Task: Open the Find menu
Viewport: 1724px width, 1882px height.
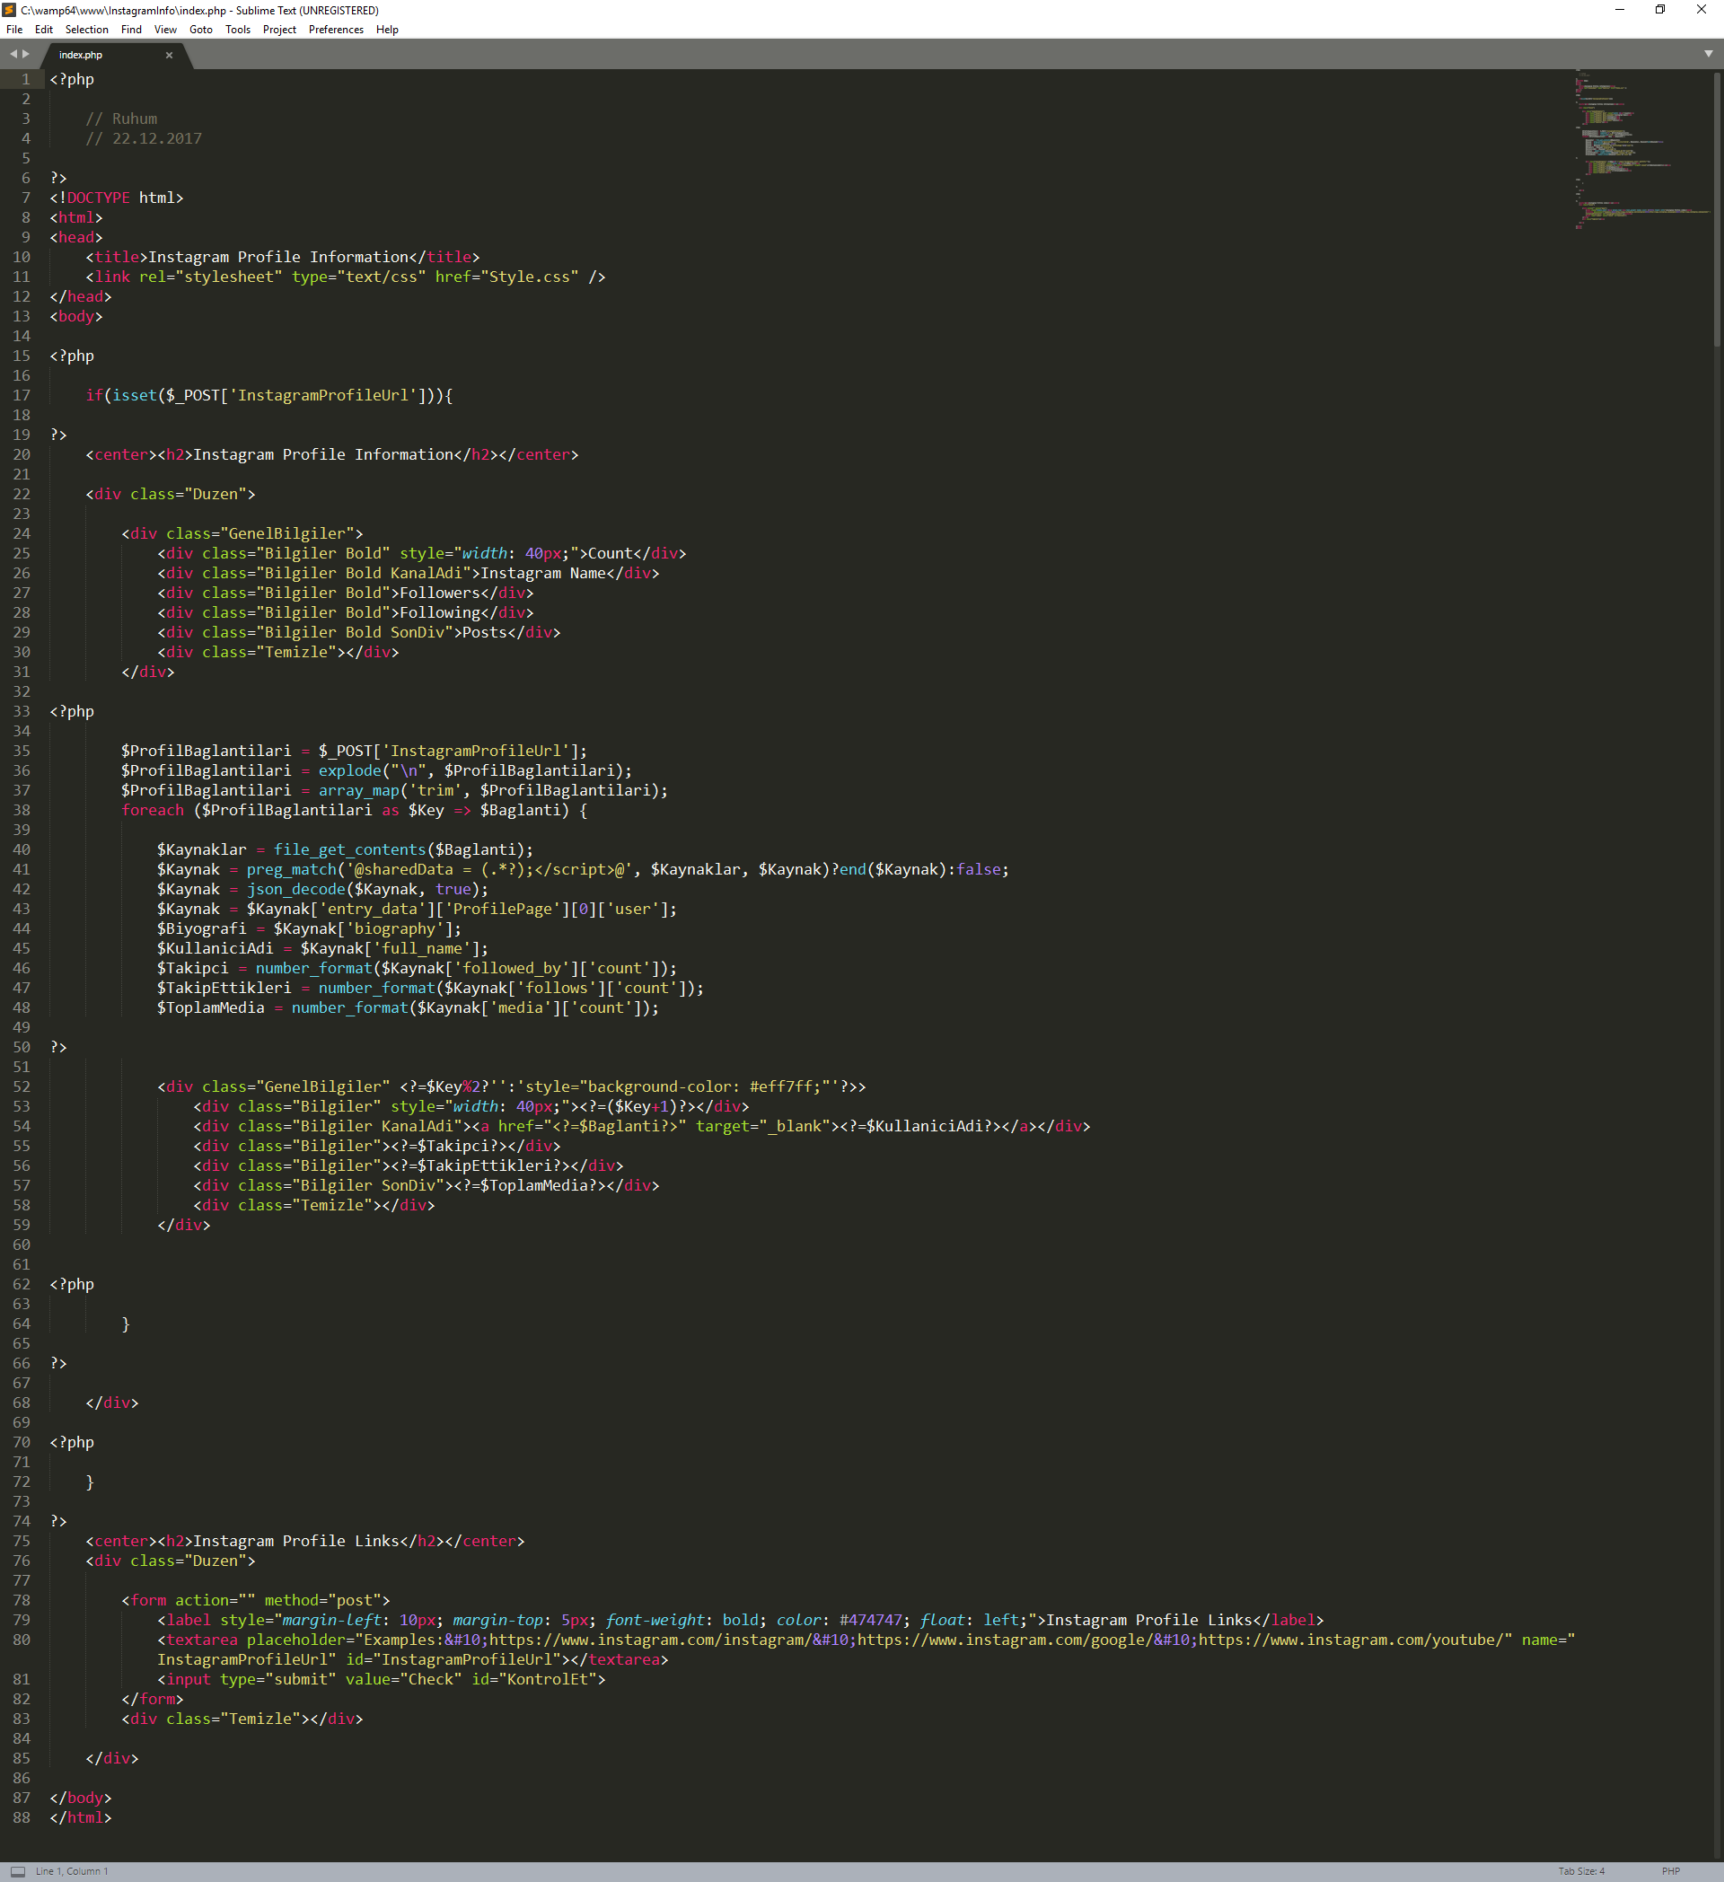Action: (132, 30)
